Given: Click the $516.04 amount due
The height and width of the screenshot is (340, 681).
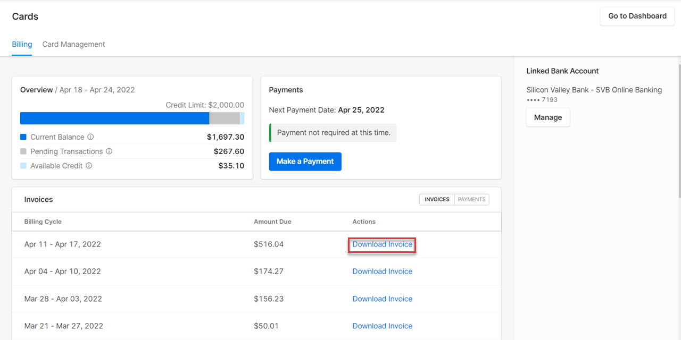Looking at the screenshot, I should tap(269, 244).
